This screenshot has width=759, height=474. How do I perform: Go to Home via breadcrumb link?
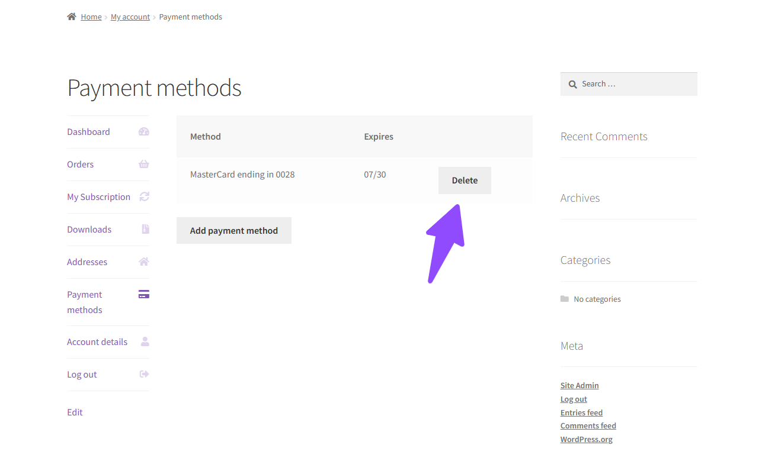click(x=91, y=17)
